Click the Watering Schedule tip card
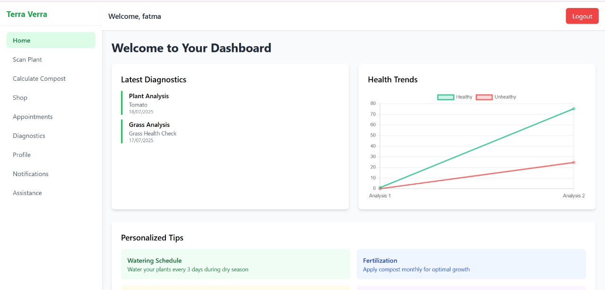This screenshot has height=290, width=605. click(x=235, y=264)
